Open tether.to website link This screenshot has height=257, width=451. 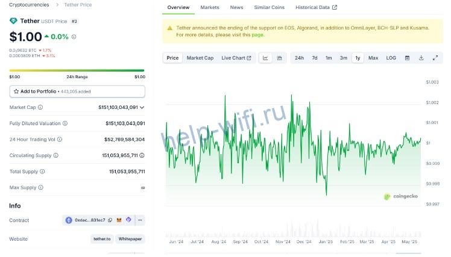(102, 239)
